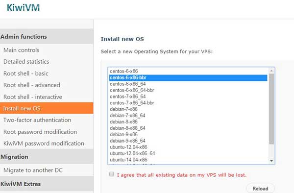The width and height of the screenshot is (294, 193).
Task: Select debian-8-x86_64 option
Action: click(188, 128)
